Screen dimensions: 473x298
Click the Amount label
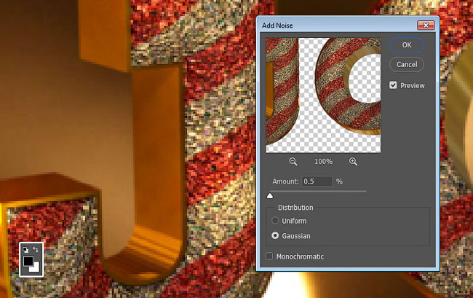(285, 181)
